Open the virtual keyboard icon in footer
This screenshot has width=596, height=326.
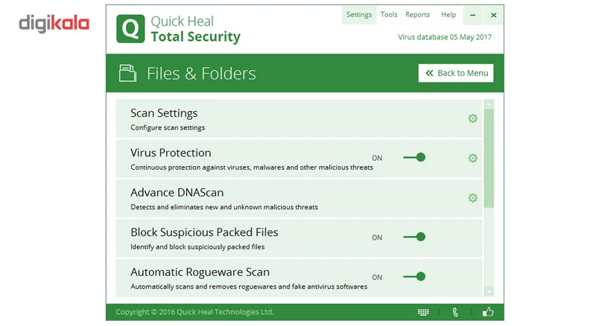[423, 312]
